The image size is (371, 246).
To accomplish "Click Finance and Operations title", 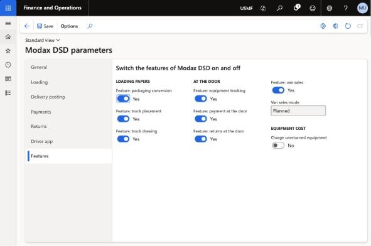I will 52,8.
